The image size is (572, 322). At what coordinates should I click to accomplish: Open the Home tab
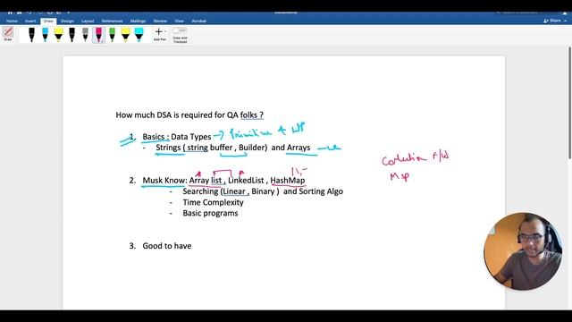[x=12, y=21]
